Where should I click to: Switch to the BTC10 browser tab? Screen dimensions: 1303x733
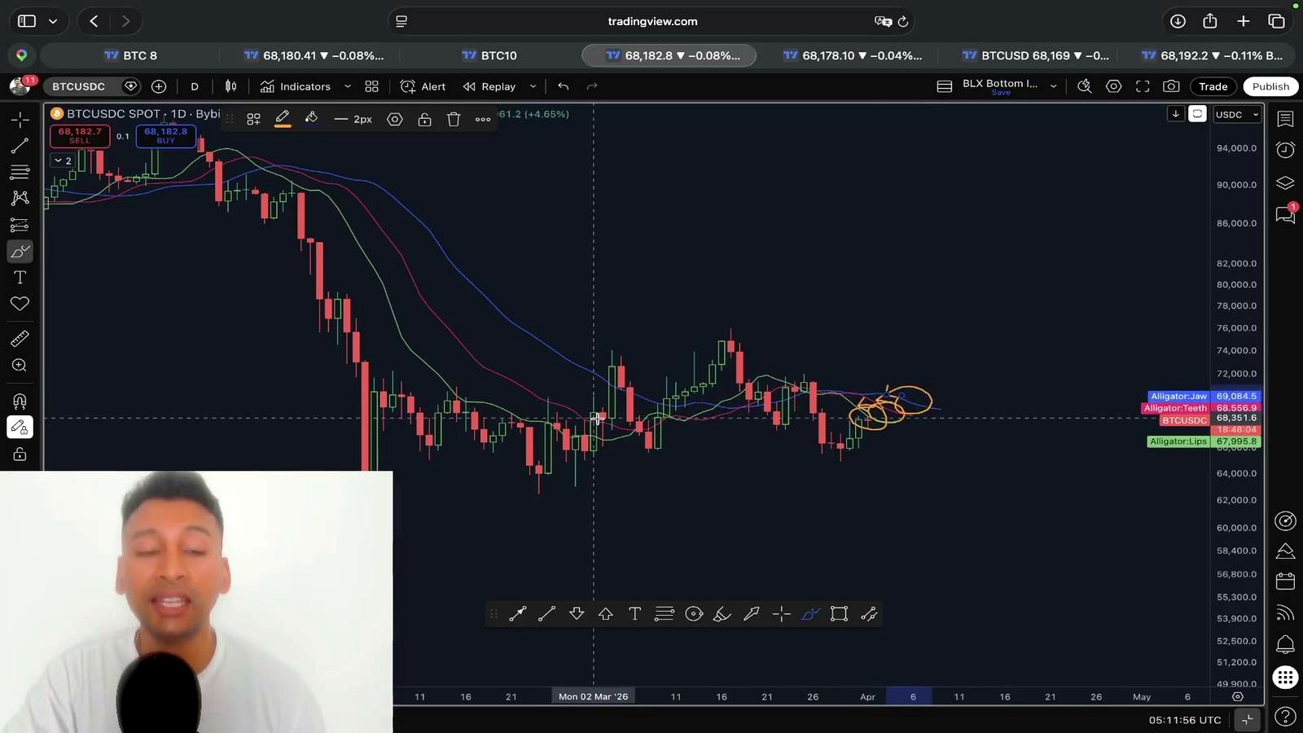pos(489,55)
